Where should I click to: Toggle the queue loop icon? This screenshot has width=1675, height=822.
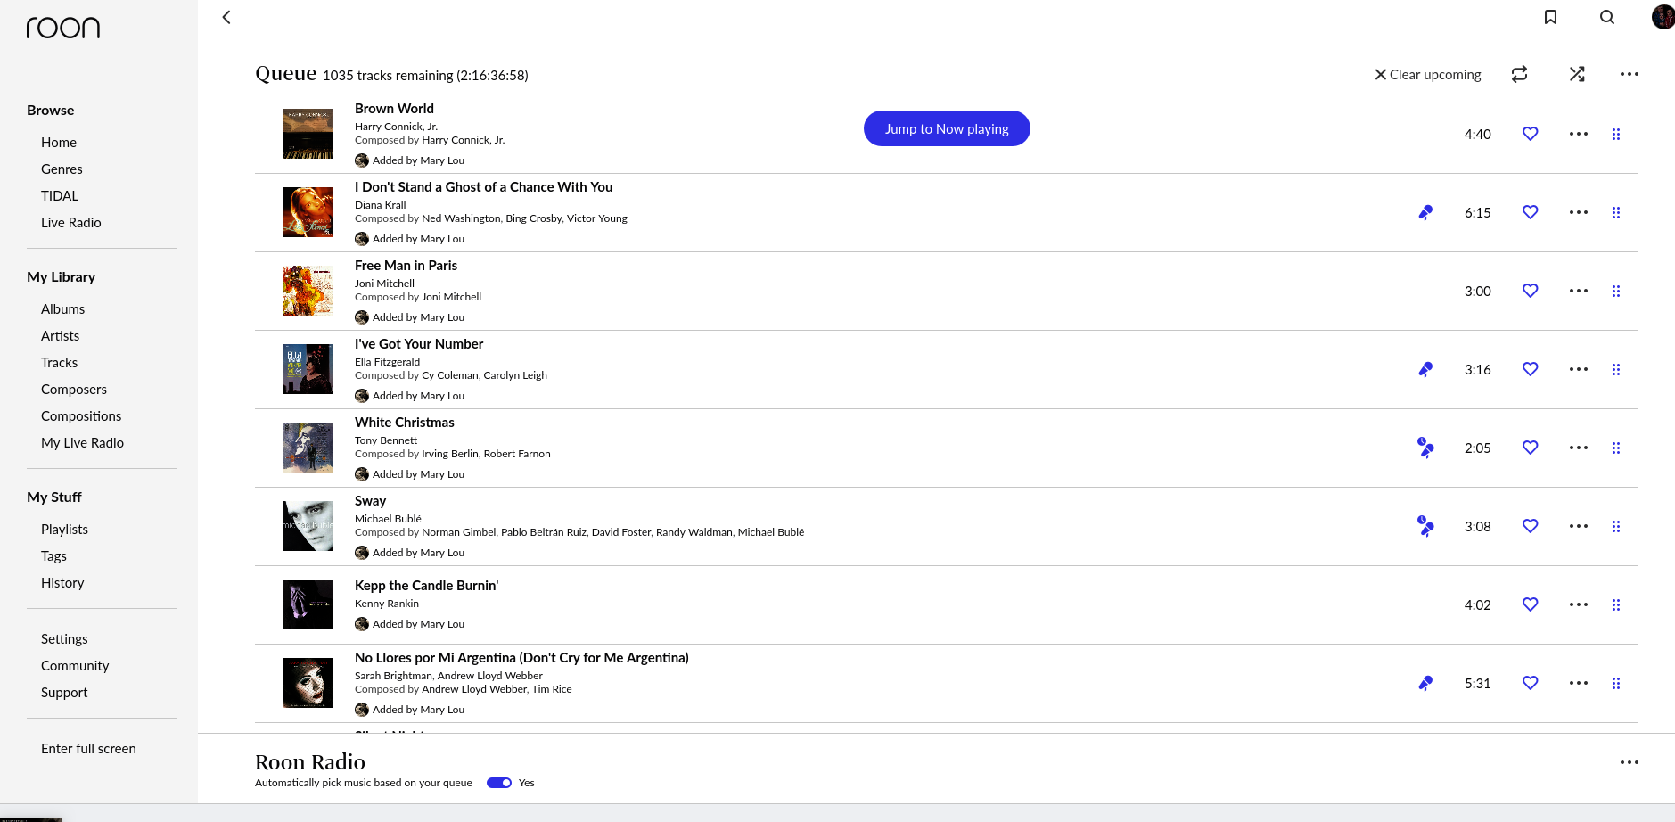pos(1520,74)
